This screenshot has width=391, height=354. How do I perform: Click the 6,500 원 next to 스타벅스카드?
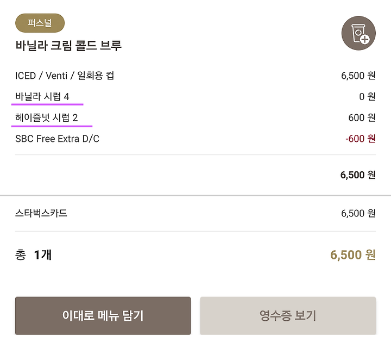tap(358, 213)
